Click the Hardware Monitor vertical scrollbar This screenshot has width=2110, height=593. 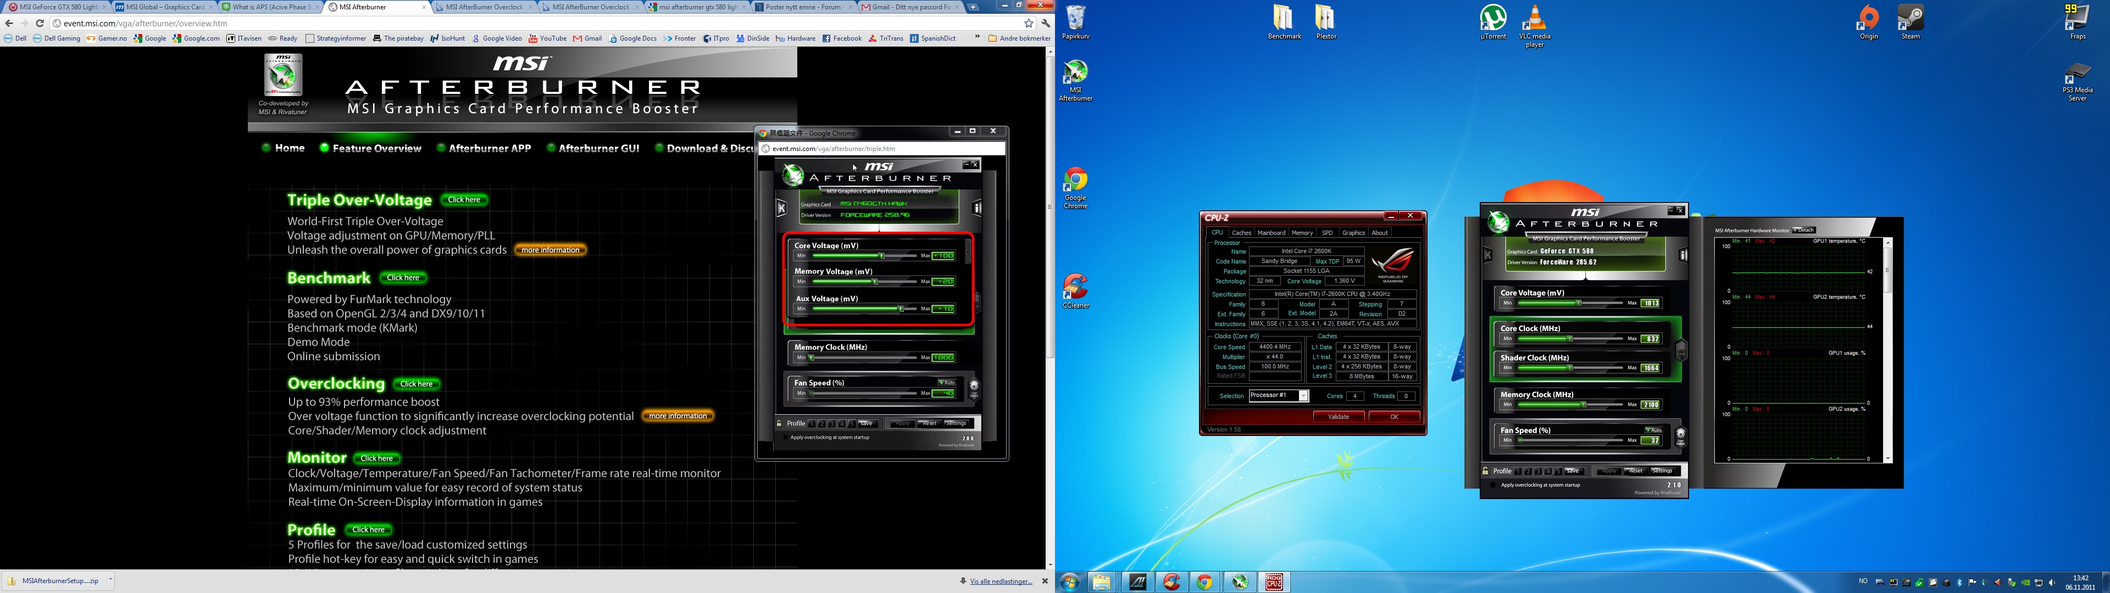1888,350
